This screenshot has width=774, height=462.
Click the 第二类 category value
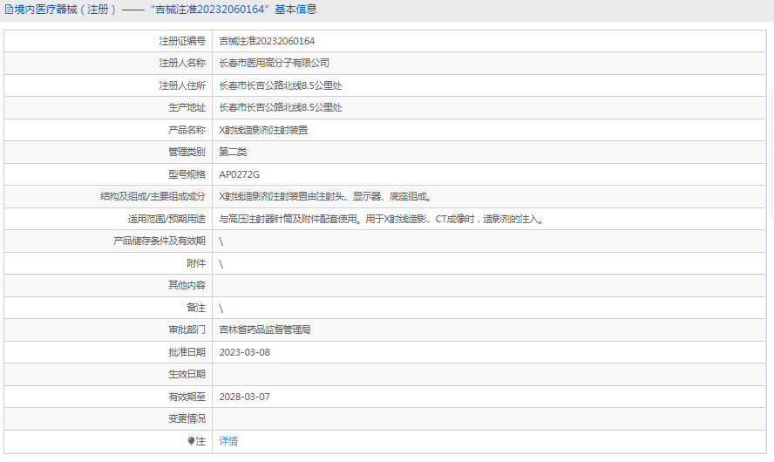233,152
